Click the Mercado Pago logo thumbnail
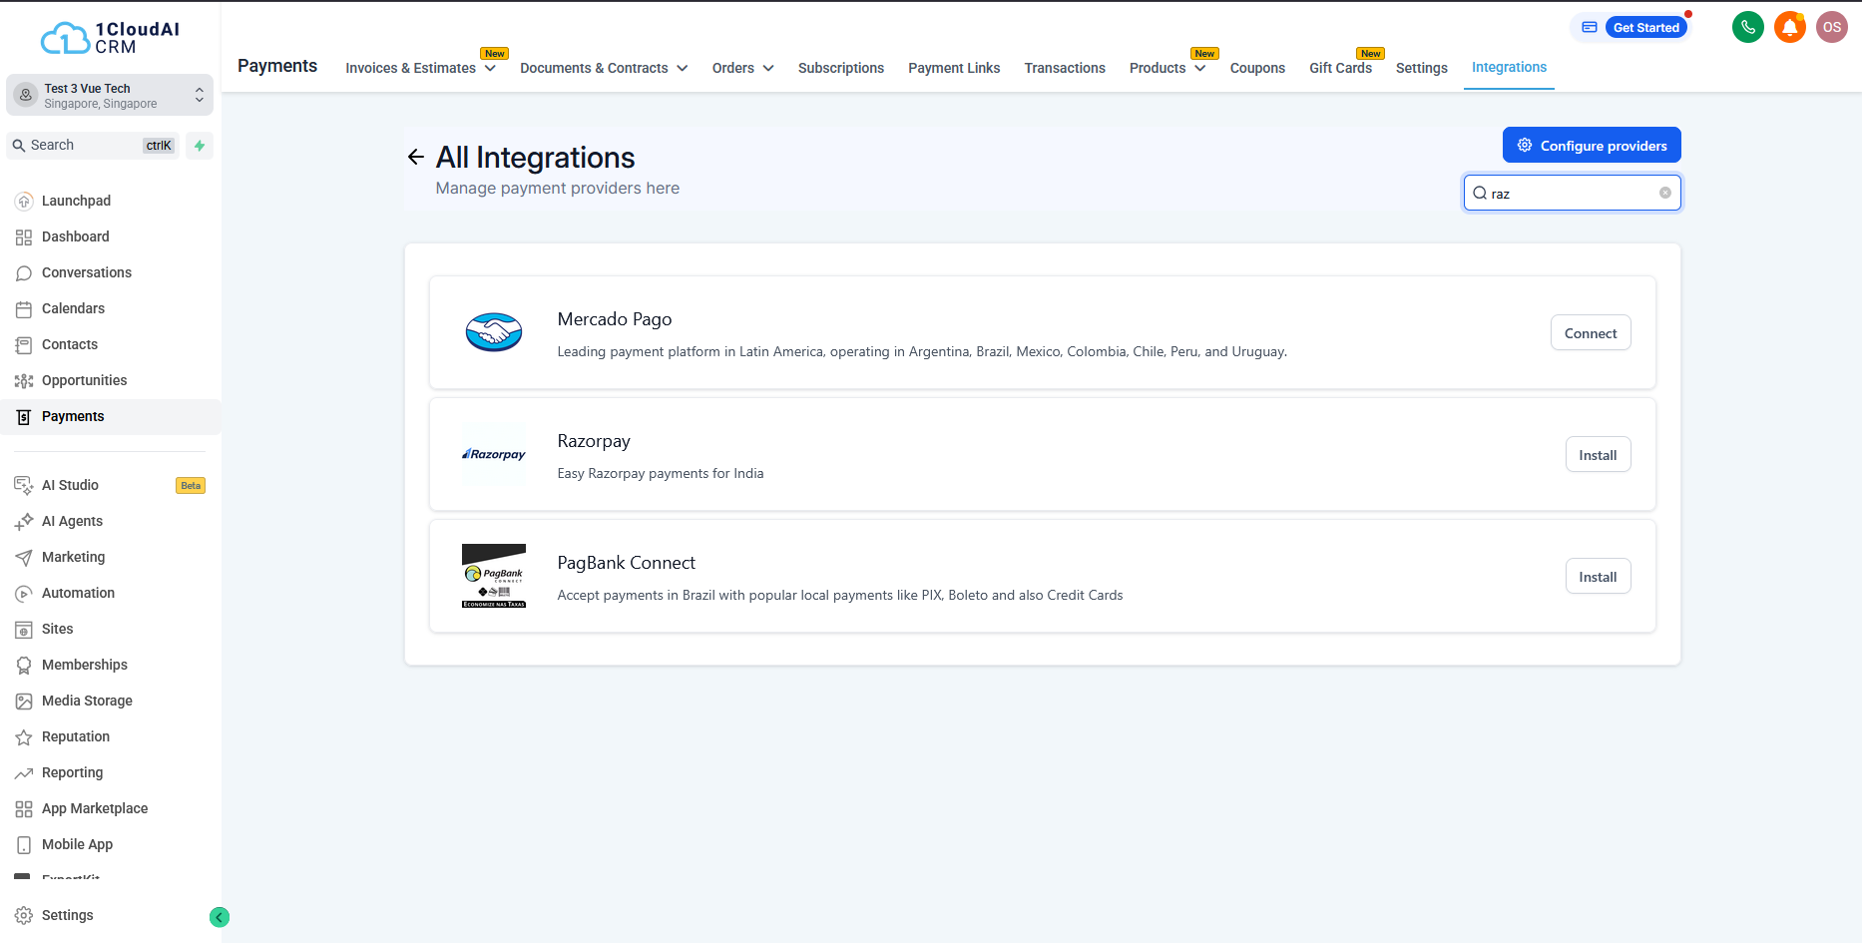The image size is (1862, 943). pyautogui.click(x=494, y=332)
